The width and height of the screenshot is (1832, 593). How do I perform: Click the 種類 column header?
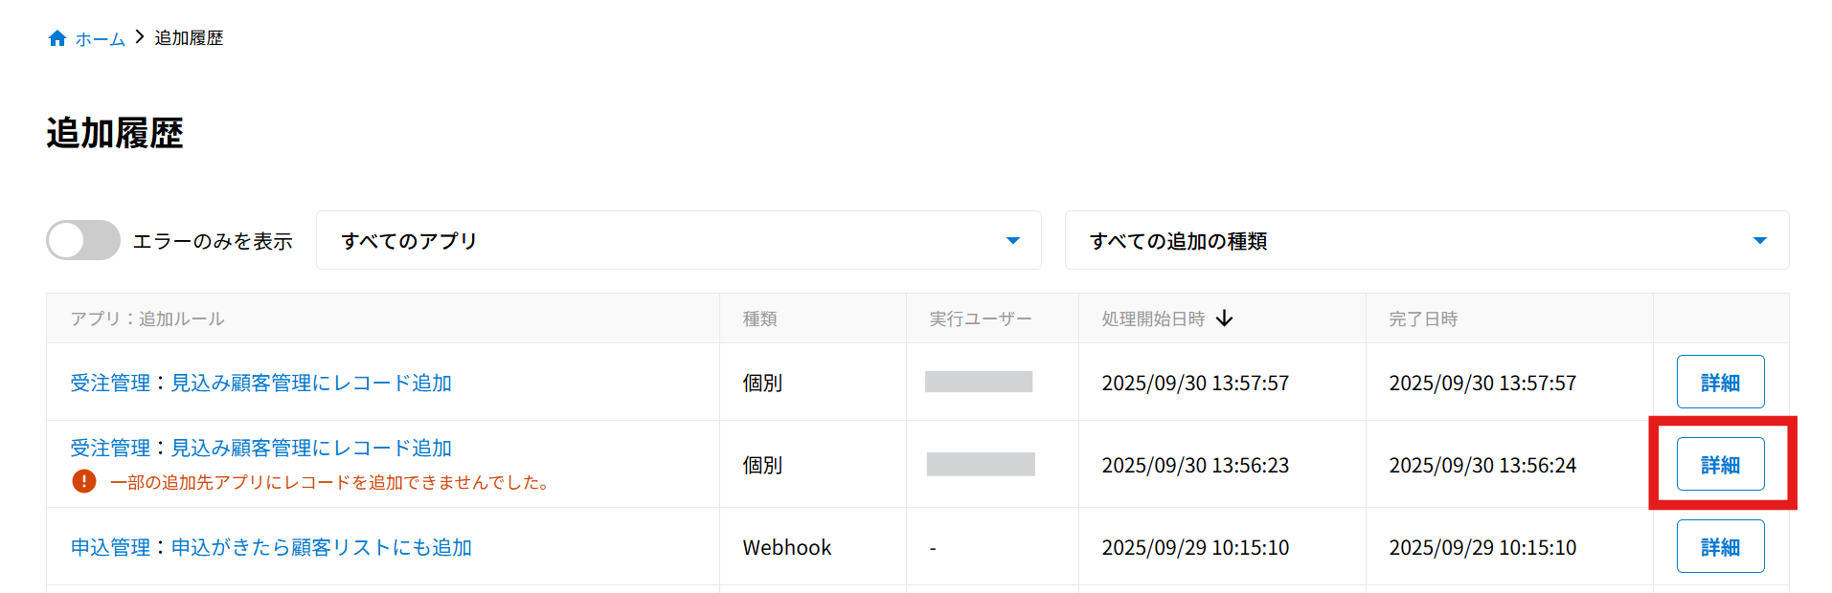tap(759, 318)
